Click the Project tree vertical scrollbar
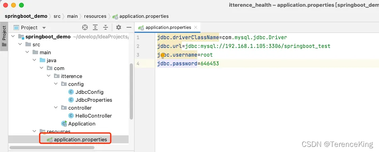 pos(131,91)
